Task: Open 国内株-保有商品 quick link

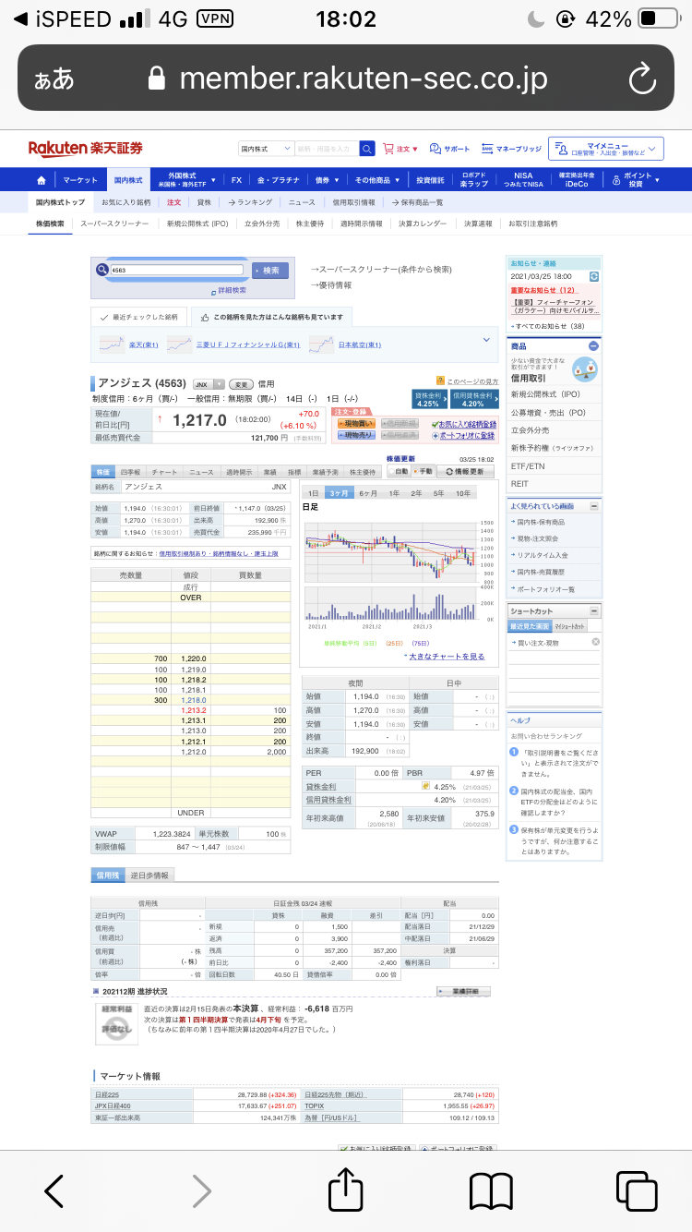Action: click(x=543, y=522)
